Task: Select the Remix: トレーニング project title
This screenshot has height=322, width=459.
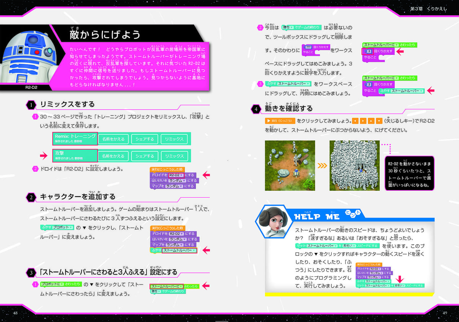Action: pyautogui.click(x=75, y=139)
